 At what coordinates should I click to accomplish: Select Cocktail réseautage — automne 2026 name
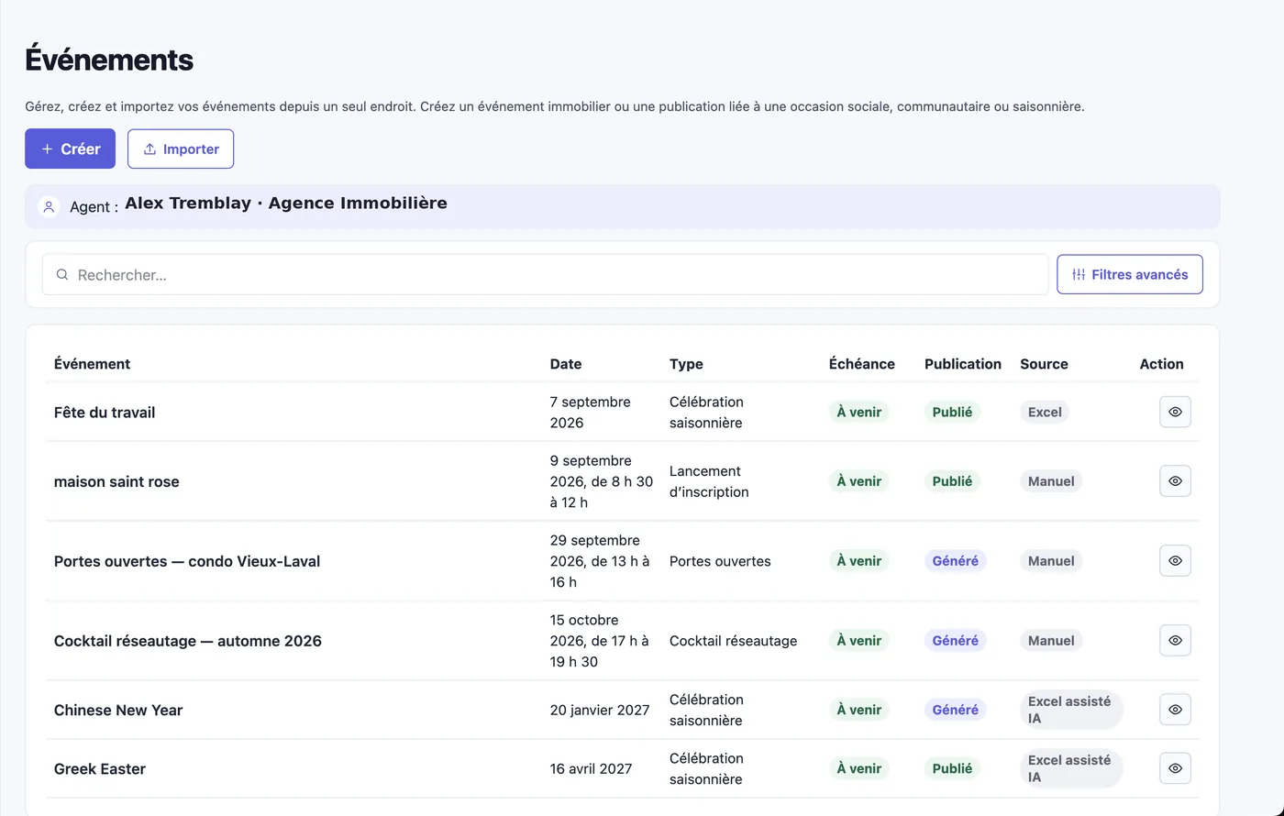point(188,641)
